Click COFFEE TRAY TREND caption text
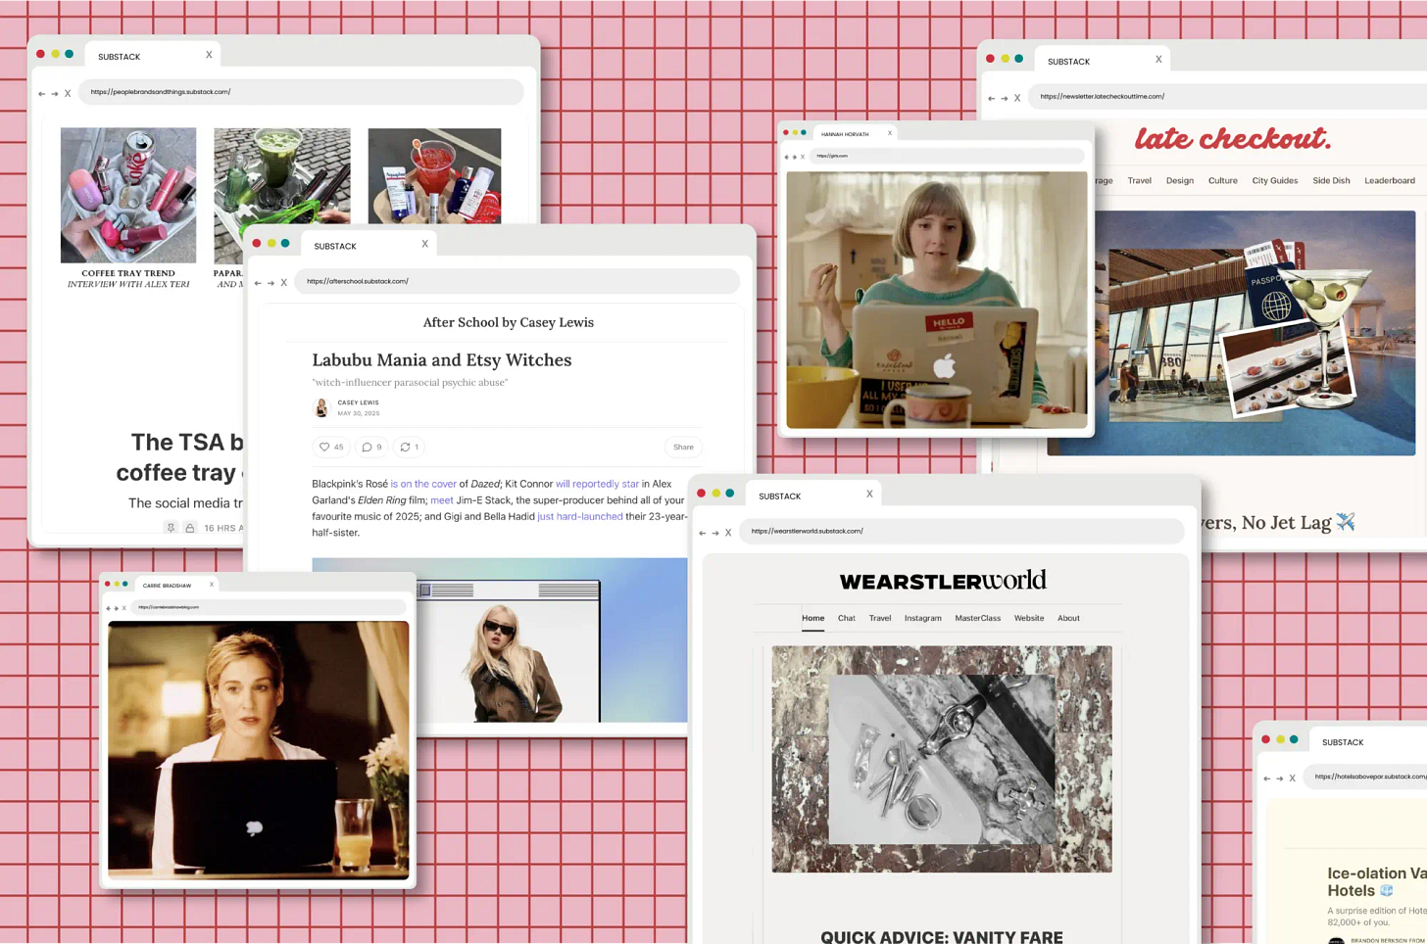This screenshot has width=1427, height=944. (x=128, y=273)
